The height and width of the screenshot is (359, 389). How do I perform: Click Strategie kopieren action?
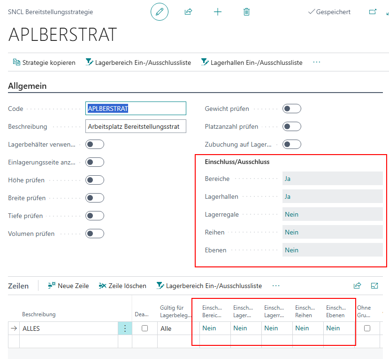tap(44, 62)
